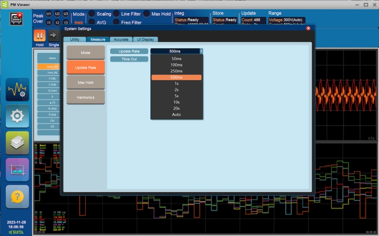
Task: Turn on the Max Hold toggle
Action: tap(147, 14)
